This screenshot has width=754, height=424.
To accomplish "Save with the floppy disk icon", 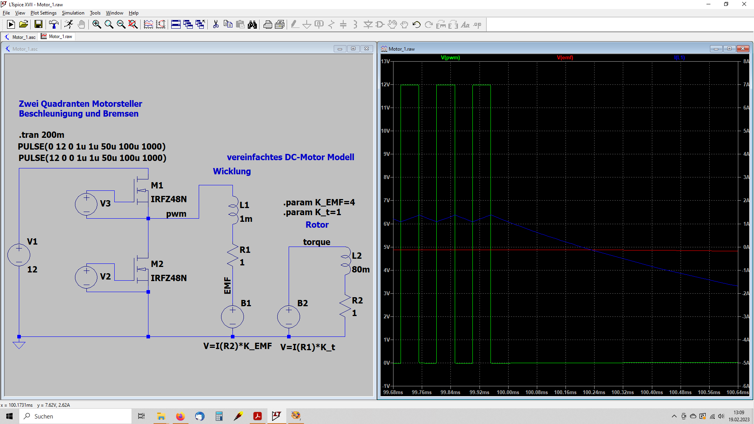I will pyautogui.click(x=38, y=25).
